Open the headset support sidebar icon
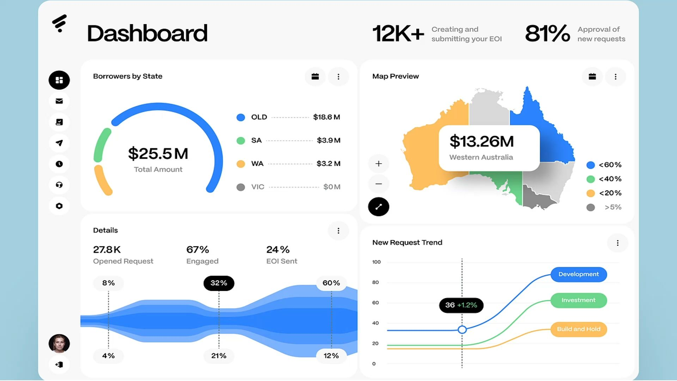Screen dimensions: 677x381 pos(59,185)
